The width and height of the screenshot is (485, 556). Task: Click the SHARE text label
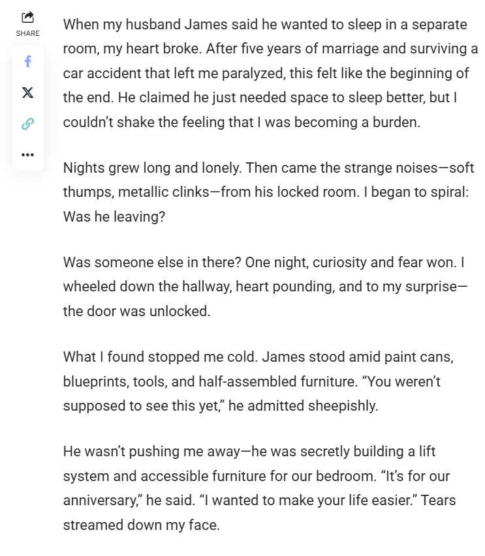pyautogui.click(x=27, y=33)
